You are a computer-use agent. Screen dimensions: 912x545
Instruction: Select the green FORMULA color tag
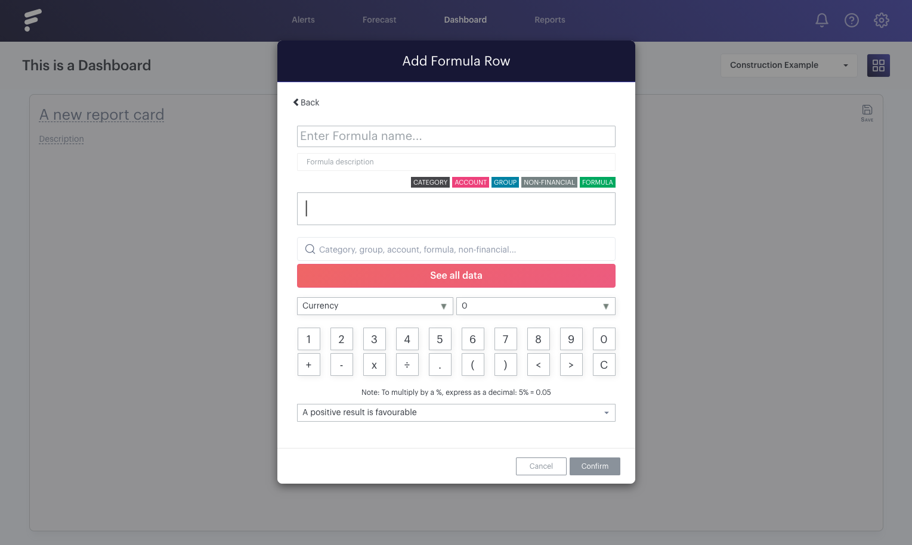pos(597,182)
